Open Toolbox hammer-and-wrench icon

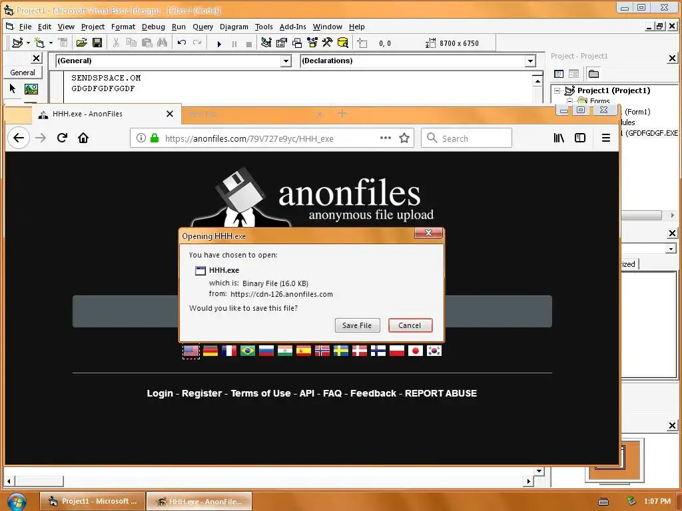pos(327,43)
